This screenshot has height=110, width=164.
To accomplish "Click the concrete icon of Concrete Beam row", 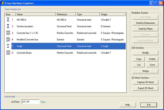I will coord(8,53).
